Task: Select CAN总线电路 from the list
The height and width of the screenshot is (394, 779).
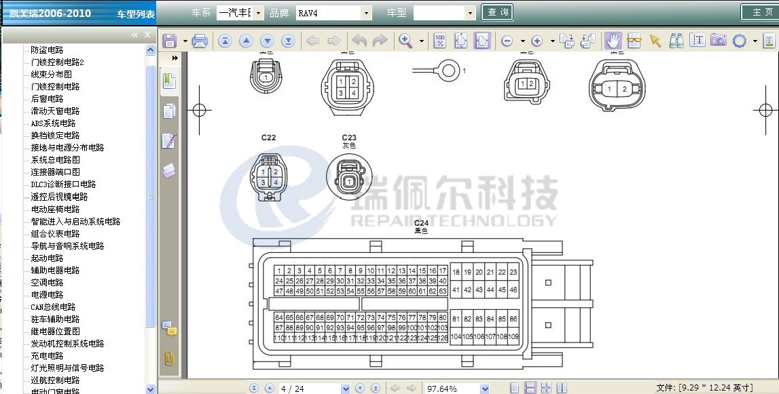Action: (53, 307)
